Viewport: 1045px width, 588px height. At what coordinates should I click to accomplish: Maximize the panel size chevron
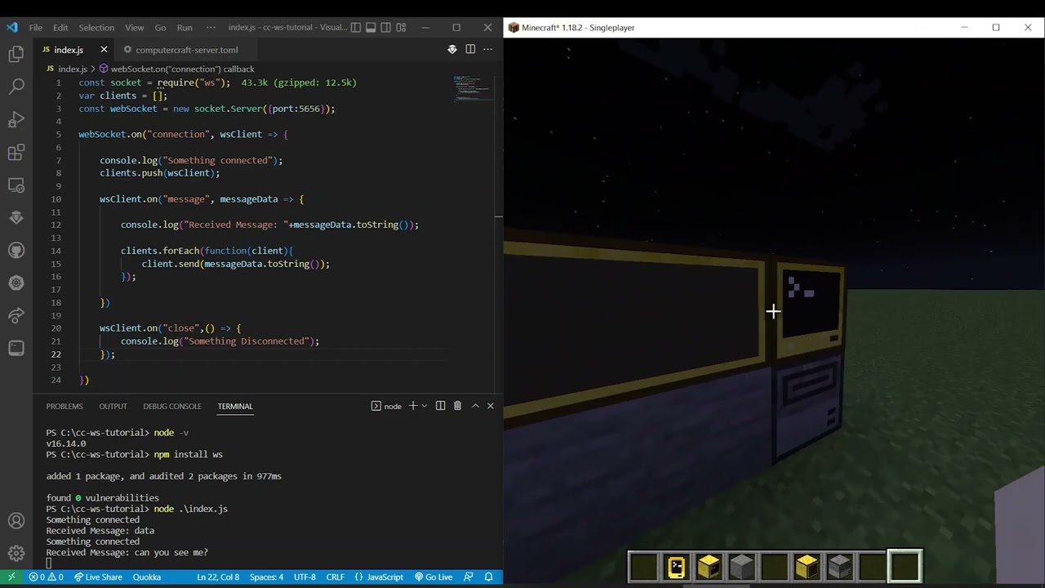click(x=475, y=406)
